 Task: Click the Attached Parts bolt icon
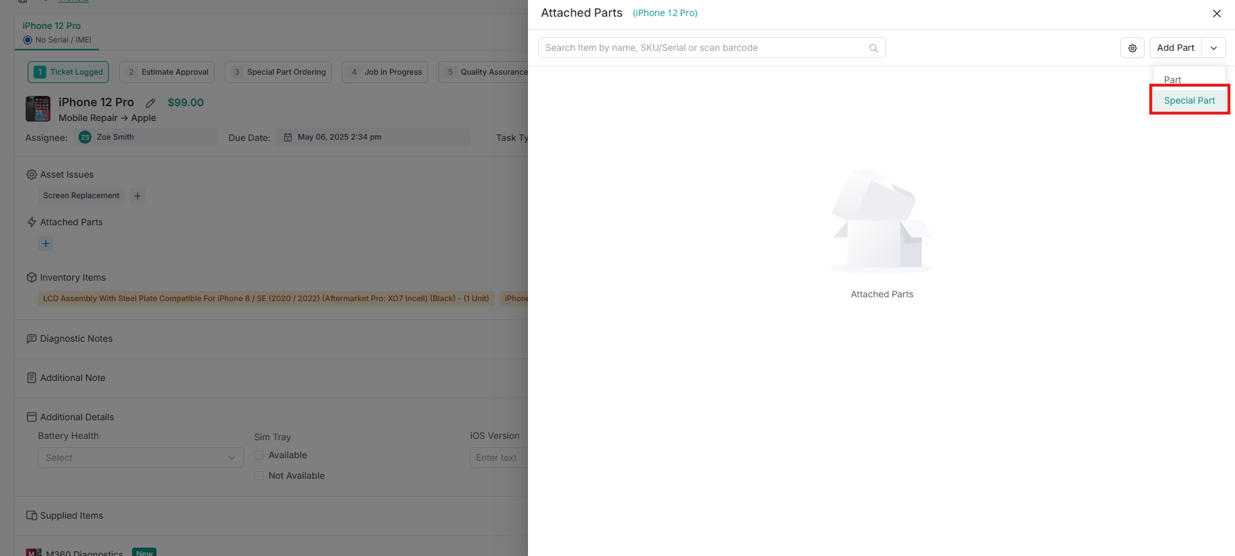click(x=32, y=222)
